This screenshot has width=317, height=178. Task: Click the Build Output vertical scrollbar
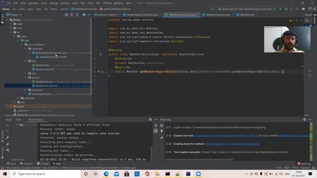pos(151,153)
